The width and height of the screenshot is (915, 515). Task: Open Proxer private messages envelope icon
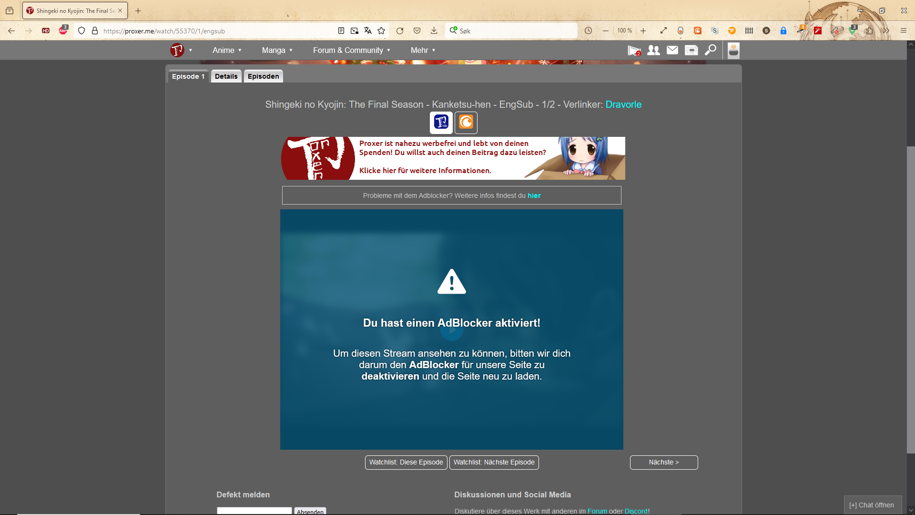(672, 50)
